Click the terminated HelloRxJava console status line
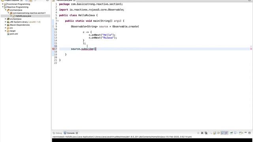 click(x=122, y=137)
